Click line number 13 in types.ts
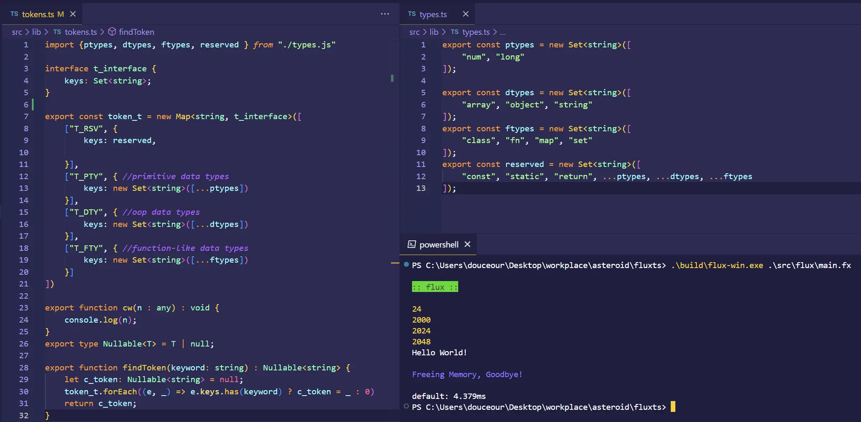 (x=421, y=188)
